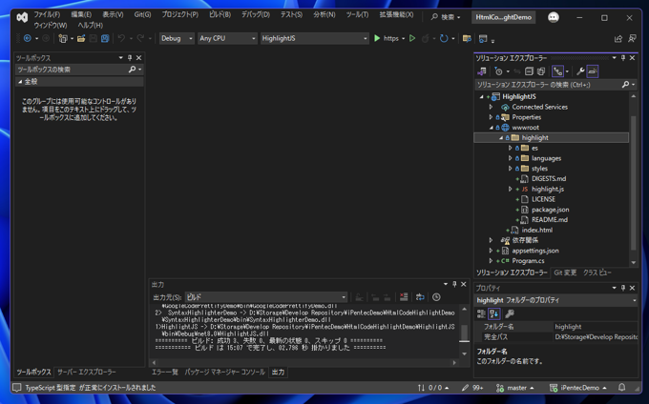
Task: Click the New Project toolbar icon
Action: pyautogui.click(x=63, y=38)
